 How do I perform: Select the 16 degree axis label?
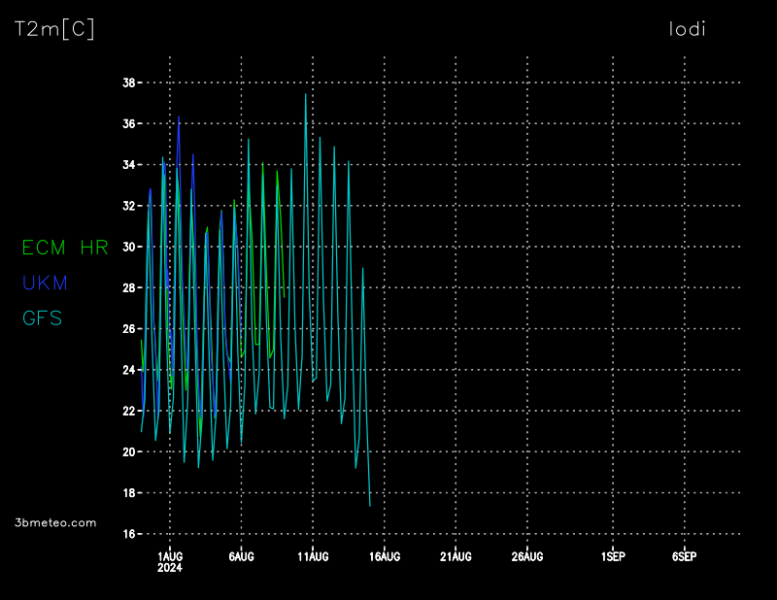[128, 534]
